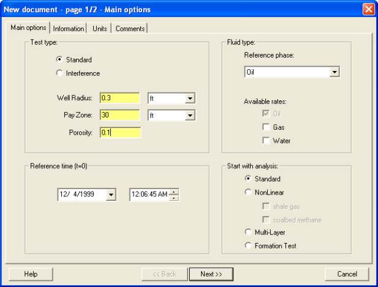Open the Units tab
Viewport: 378px width, 287px height.
pyautogui.click(x=99, y=29)
